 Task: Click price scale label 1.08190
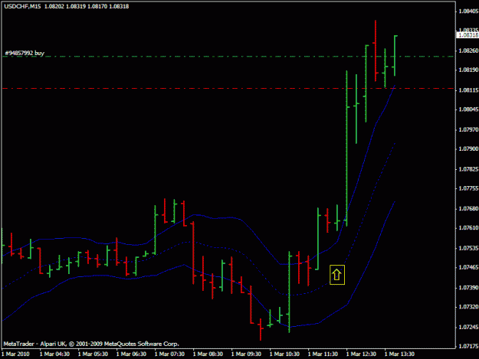[468, 70]
